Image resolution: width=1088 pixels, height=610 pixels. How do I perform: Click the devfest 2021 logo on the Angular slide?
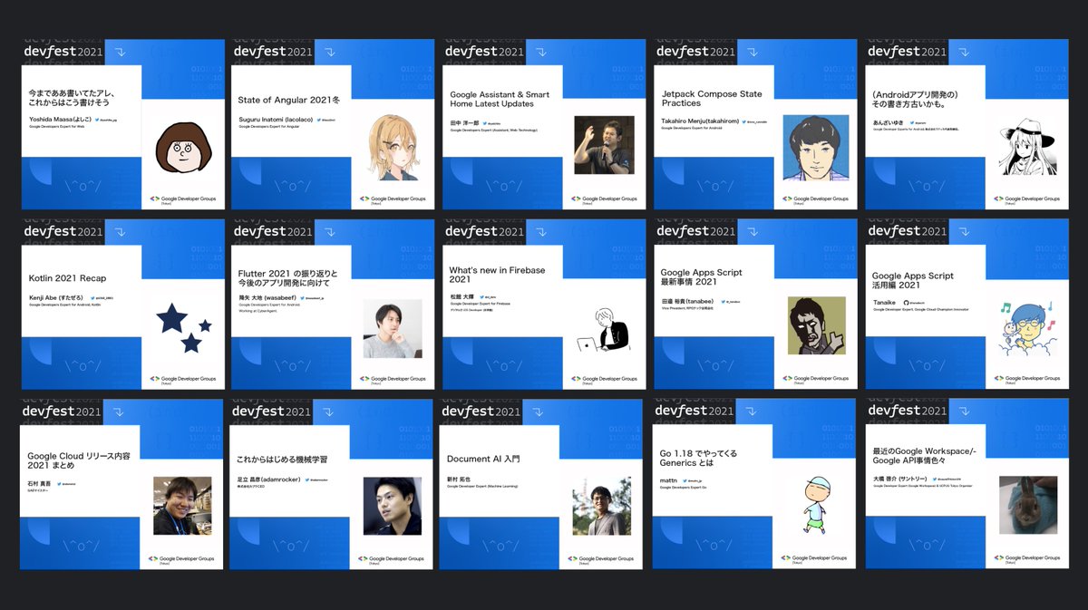[273, 52]
